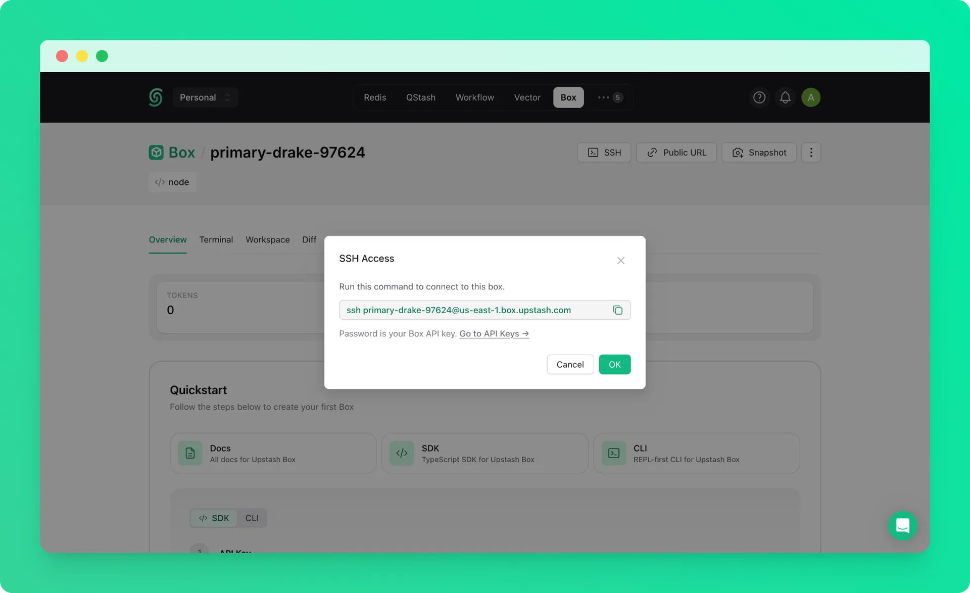Switch to the Overview tab
The width and height of the screenshot is (970, 593).
pyautogui.click(x=168, y=239)
